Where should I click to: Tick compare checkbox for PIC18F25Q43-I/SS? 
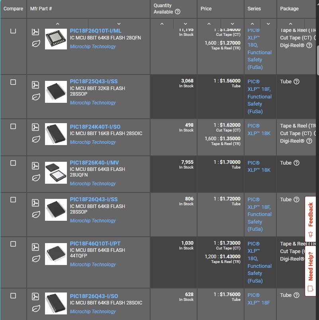13,82
